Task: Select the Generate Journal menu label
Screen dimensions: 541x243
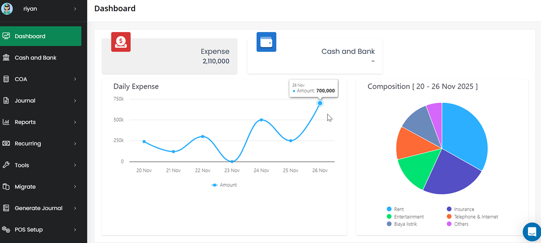Action: point(38,208)
